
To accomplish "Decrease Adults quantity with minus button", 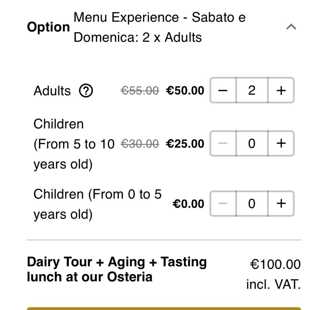I will tap(223, 90).
